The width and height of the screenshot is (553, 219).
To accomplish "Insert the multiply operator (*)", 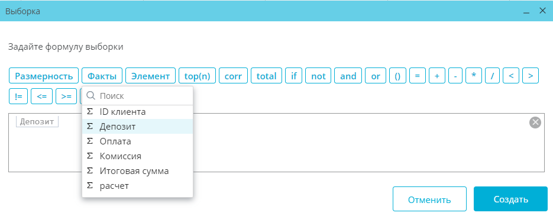I will coord(474,76).
